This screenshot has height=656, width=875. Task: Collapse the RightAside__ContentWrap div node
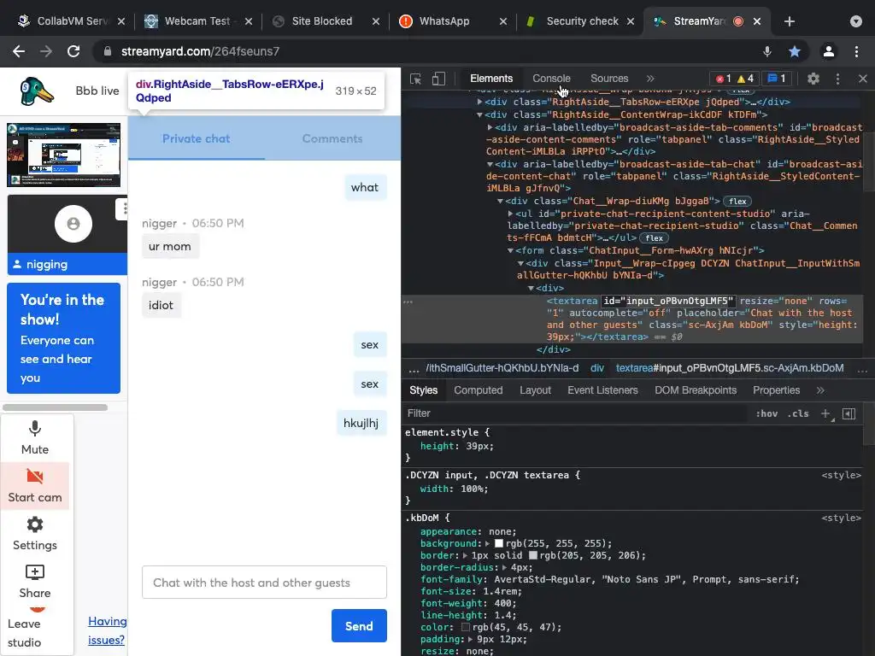click(479, 115)
